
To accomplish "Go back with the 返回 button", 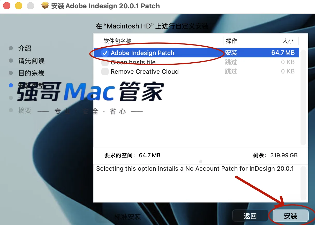I will click(x=250, y=216).
